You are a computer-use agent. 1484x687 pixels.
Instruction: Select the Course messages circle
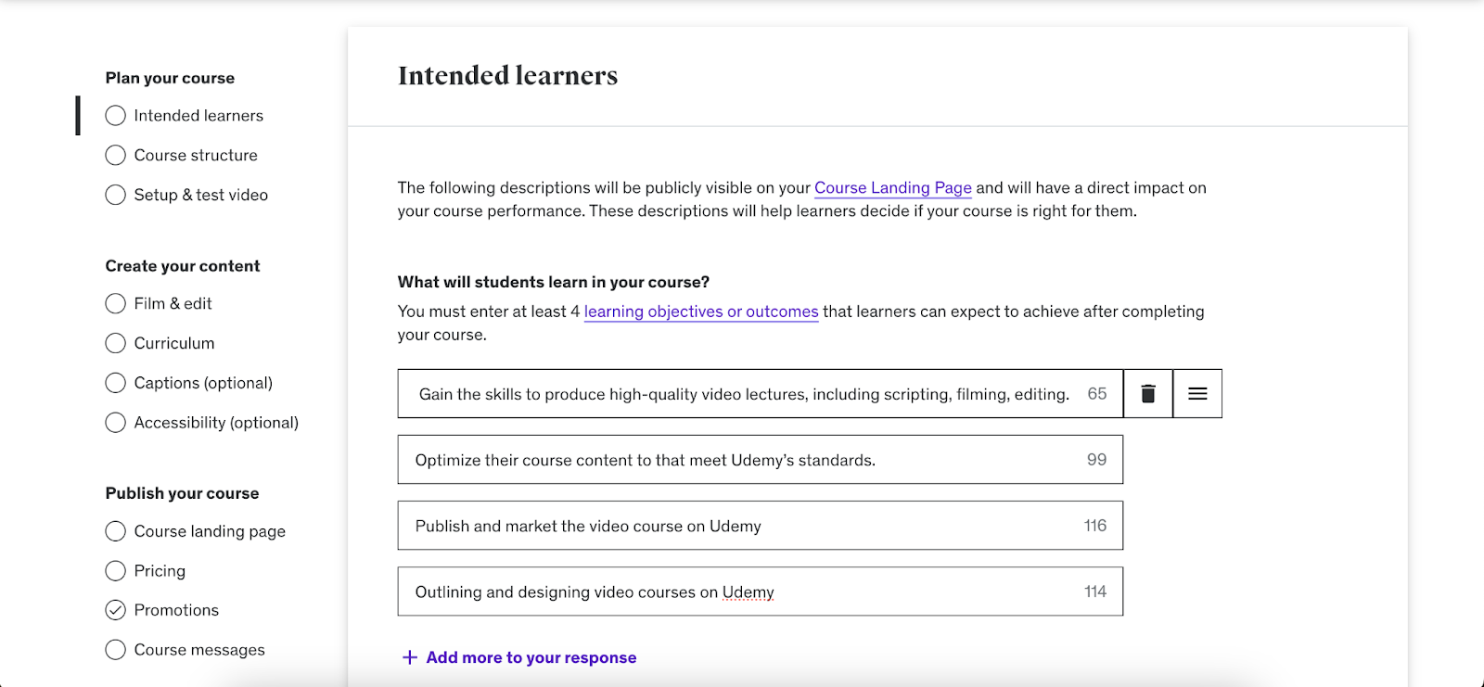[x=115, y=650]
